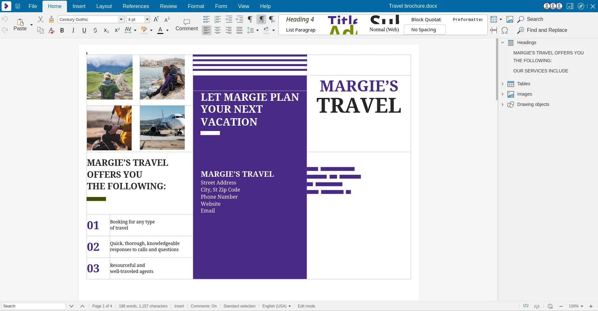Open the Insert tab
Image resolution: width=598 pixels, height=311 pixels.
coord(79,6)
